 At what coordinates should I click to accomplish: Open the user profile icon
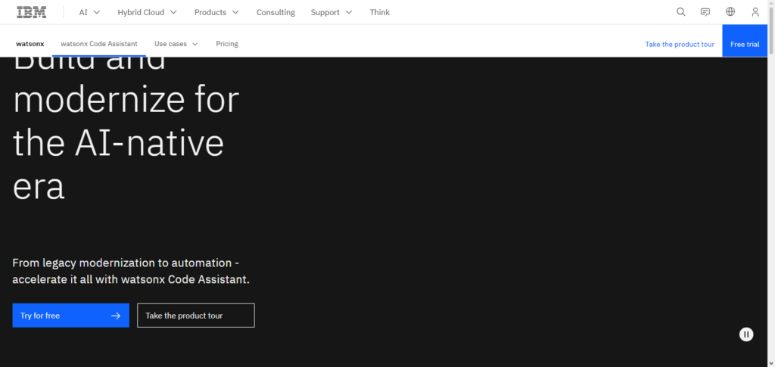click(x=755, y=12)
